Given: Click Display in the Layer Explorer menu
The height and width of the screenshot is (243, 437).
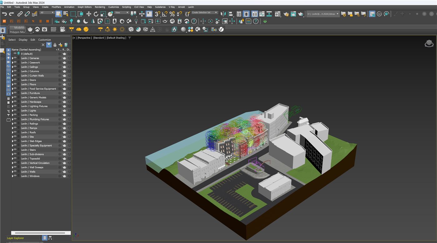Looking at the screenshot, I should 23,40.
